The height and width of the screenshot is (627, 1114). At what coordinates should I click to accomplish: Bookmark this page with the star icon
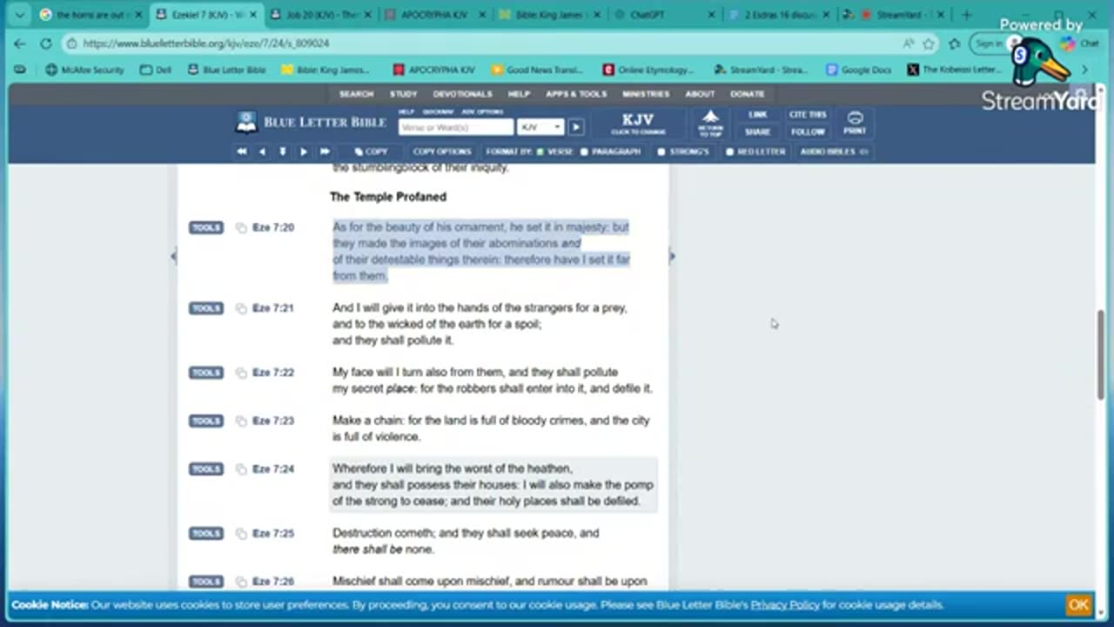929,44
